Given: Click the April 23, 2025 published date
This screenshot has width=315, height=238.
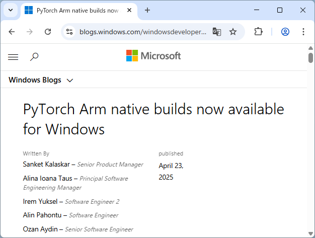Looking at the screenshot, I should (x=171, y=171).
